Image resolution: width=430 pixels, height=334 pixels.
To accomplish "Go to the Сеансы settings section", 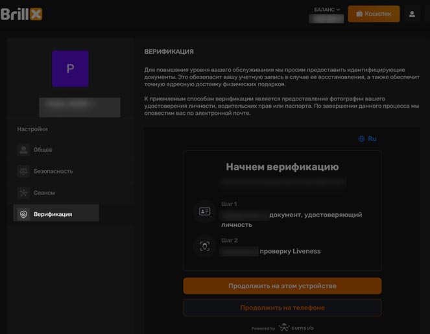I will click(x=44, y=193).
